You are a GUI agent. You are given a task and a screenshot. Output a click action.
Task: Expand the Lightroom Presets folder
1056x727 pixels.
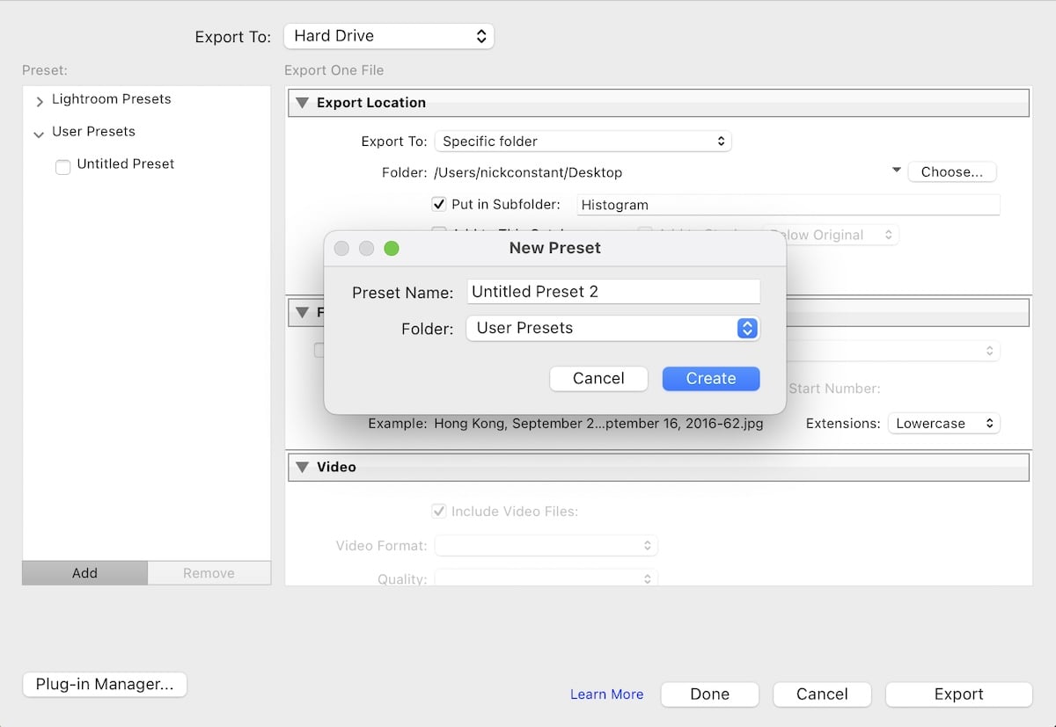(x=39, y=99)
